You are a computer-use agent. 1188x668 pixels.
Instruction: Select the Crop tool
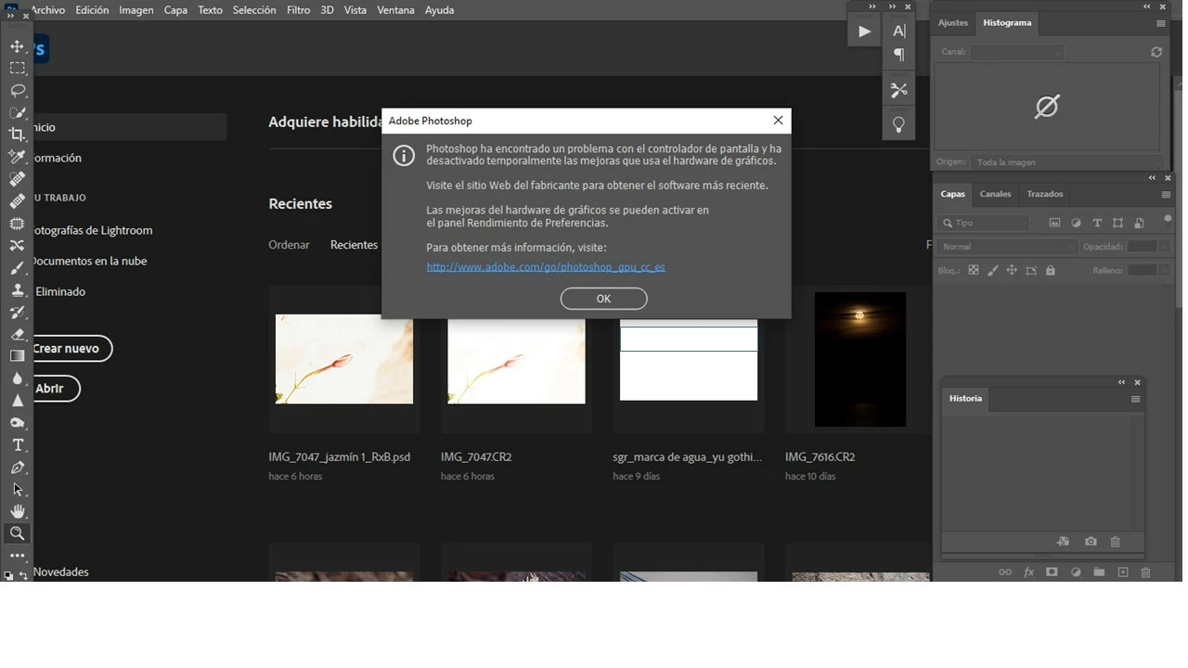pyautogui.click(x=17, y=135)
